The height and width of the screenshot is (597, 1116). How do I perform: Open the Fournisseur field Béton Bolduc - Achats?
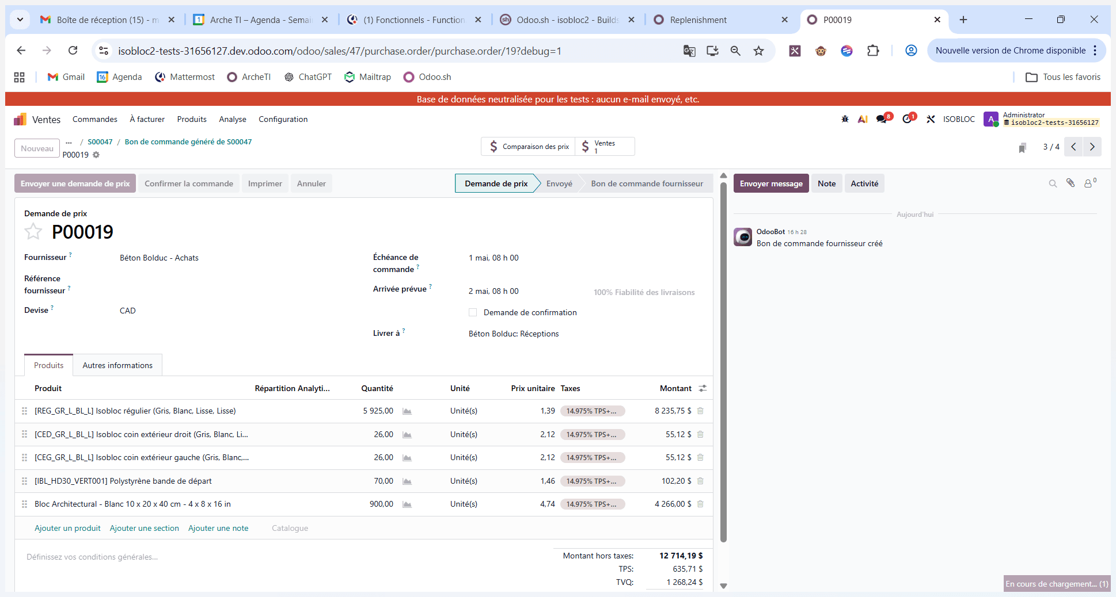pos(159,258)
